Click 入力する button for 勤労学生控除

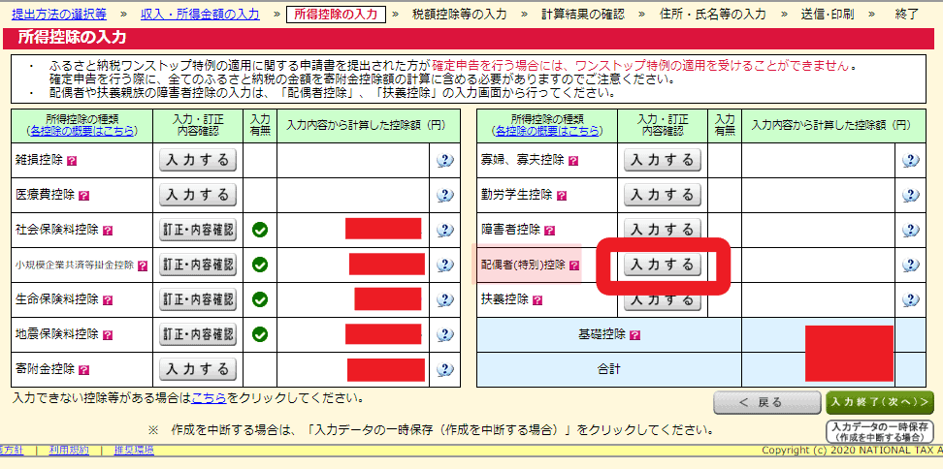(663, 195)
